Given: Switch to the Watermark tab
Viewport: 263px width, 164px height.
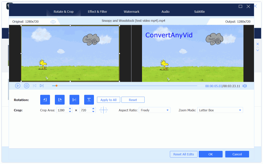Looking at the screenshot, I should (x=131, y=12).
